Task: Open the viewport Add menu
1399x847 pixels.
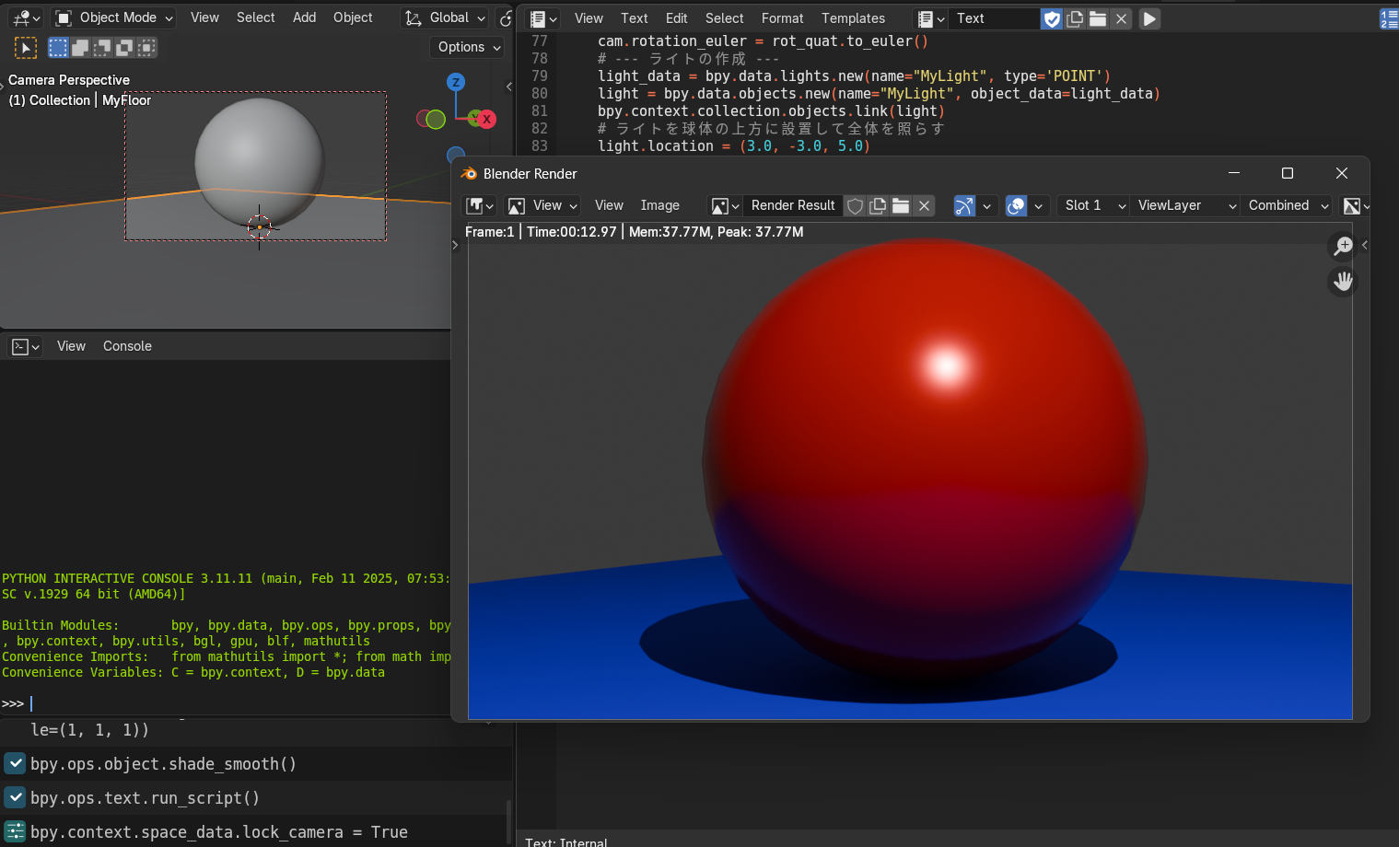Action: 304,17
